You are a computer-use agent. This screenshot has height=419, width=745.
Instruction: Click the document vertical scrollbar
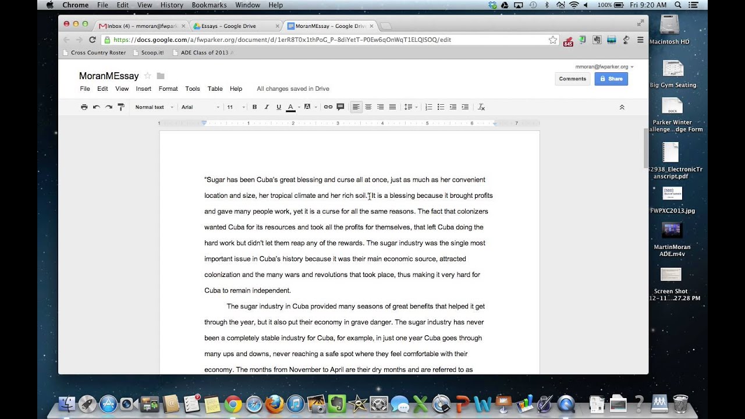645,147
